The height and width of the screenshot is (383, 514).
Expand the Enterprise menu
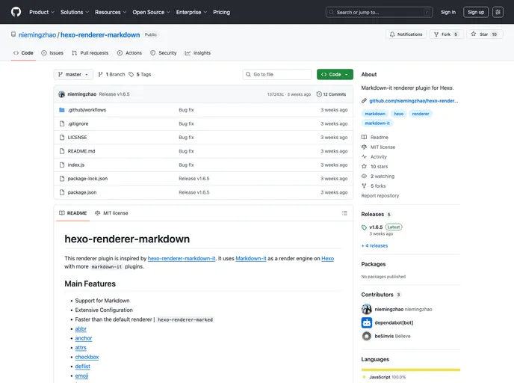pyautogui.click(x=191, y=12)
